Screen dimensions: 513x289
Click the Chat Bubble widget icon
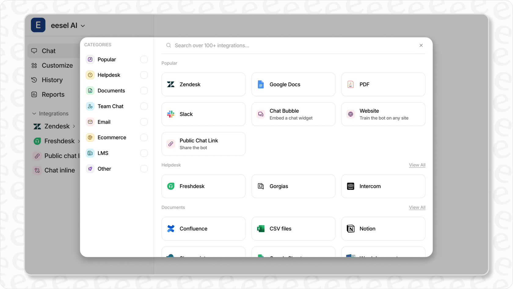(x=261, y=114)
